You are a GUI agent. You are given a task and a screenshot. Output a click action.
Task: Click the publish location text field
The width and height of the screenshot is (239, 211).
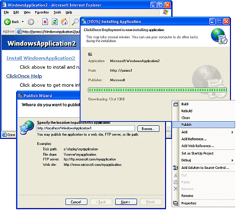(86, 128)
